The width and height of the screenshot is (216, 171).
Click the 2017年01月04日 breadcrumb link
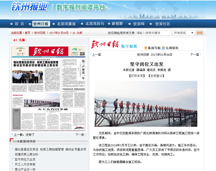point(59,33)
